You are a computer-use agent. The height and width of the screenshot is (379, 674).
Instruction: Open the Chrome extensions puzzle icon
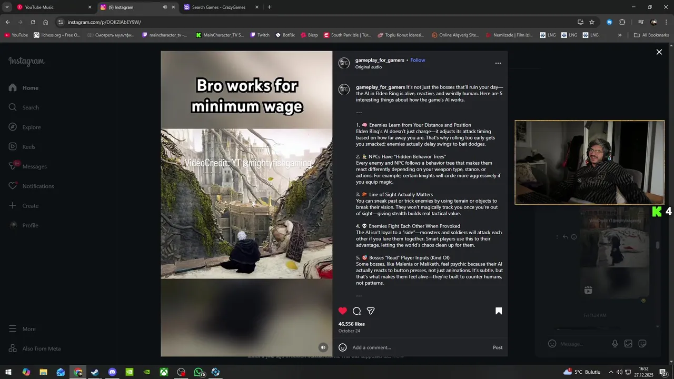point(622,22)
